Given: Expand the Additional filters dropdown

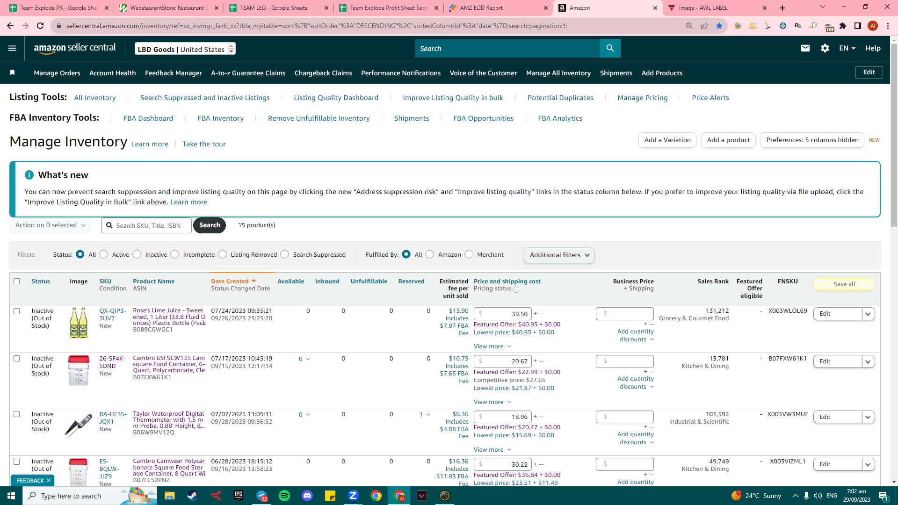Looking at the screenshot, I should pyautogui.click(x=559, y=255).
